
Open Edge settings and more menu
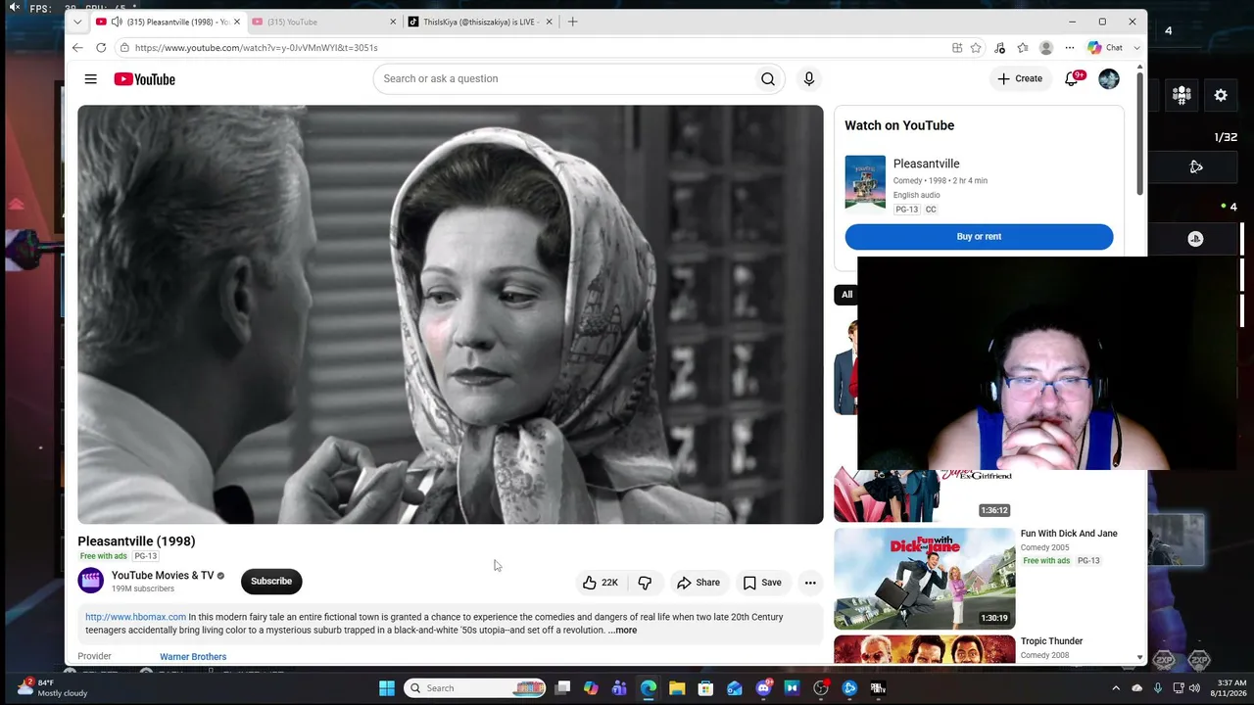pos(1070,48)
